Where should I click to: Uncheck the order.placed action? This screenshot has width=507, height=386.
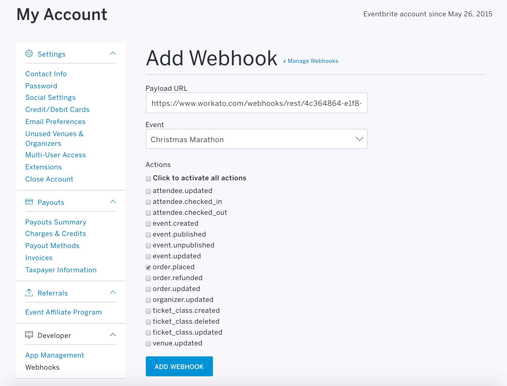pos(148,267)
